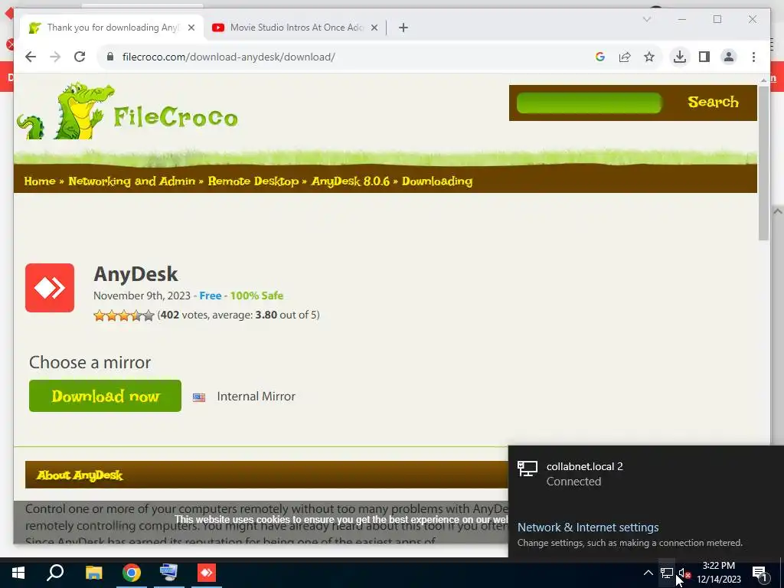Image resolution: width=784 pixels, height=588 pixels.
Task: Close the 'Thank you for downloading' tab
Action: click(191, 28)
